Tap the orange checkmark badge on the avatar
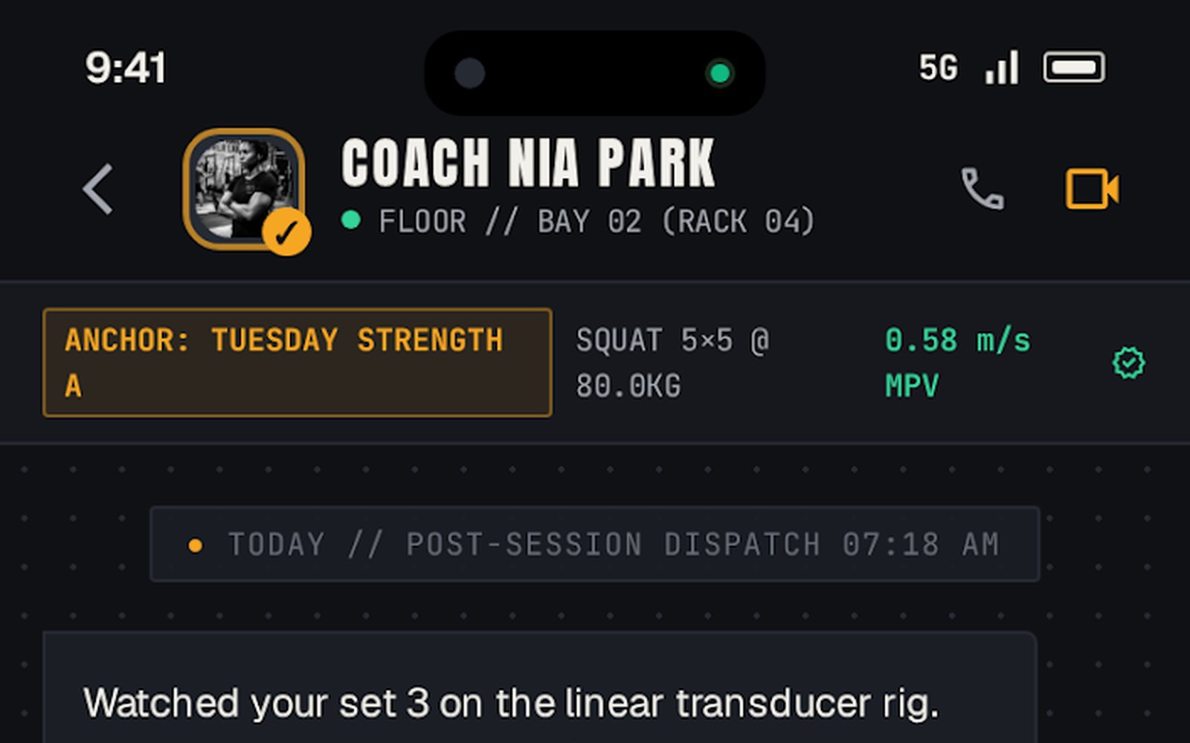This screenshot has height=743, width=1190. click(x=286, y=233)
